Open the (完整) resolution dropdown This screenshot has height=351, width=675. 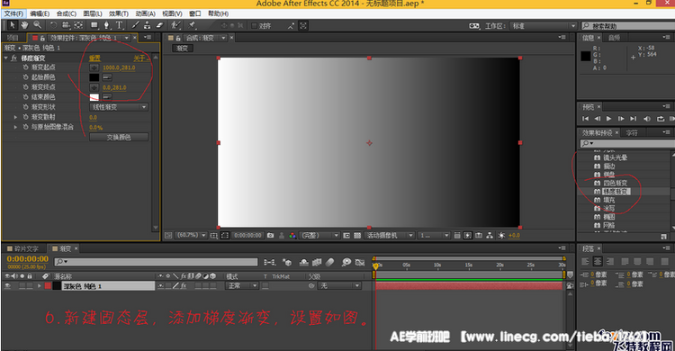[x=319, y=236]
